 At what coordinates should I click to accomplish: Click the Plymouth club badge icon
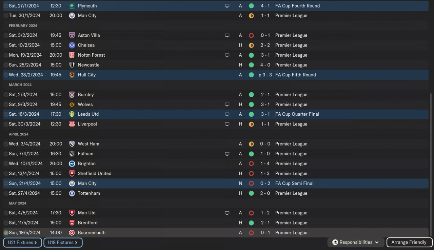[72, 6]
